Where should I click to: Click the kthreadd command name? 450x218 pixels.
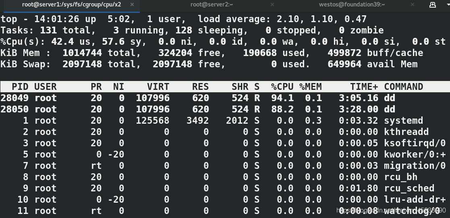pos(406,132)
